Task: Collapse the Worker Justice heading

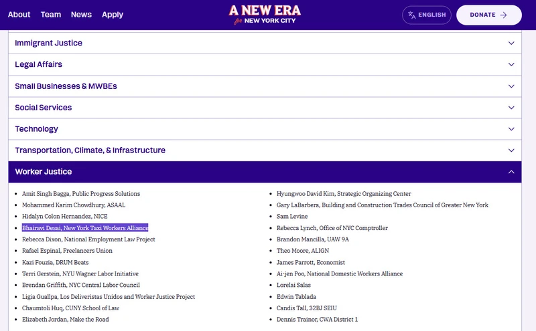Action: coord(265,172)
